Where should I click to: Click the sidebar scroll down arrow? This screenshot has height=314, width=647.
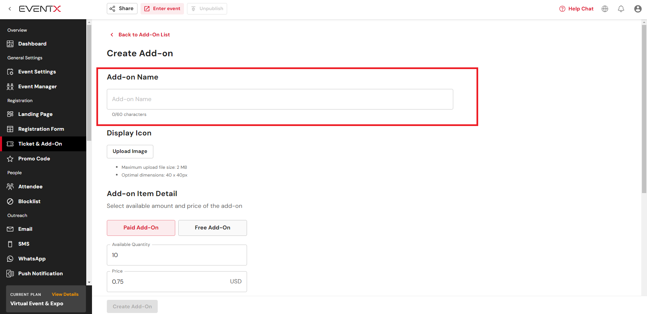89,282
